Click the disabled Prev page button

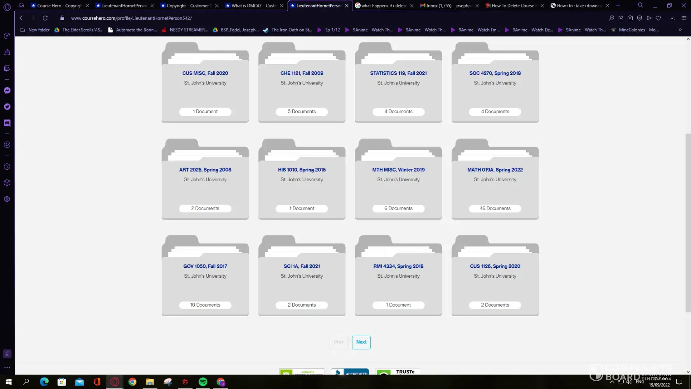(339, 342)
